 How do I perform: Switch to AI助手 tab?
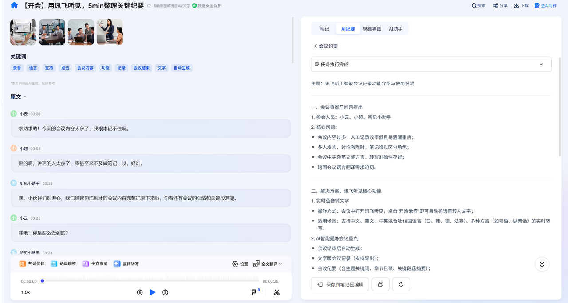[x=396, y=29]
